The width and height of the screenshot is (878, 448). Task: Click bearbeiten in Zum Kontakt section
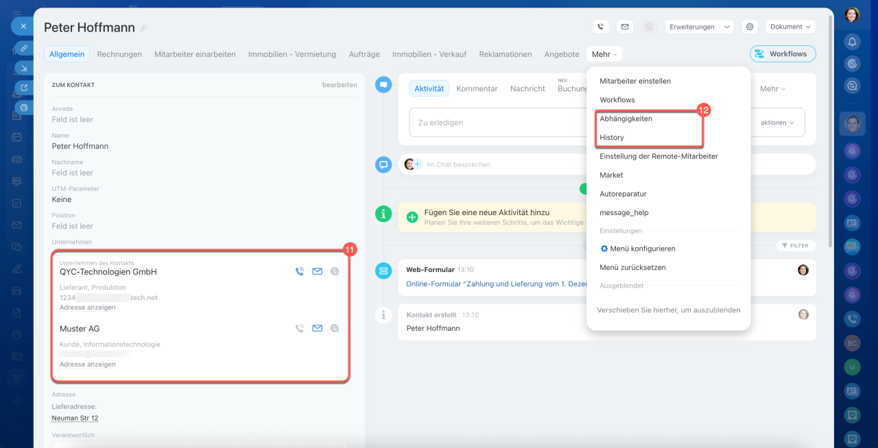(x=340, y=85)
